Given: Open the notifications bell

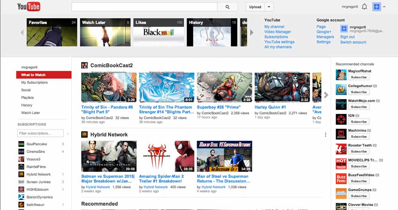Looking at the screenshot, I should pyautogui.click(x=364, y=7).
